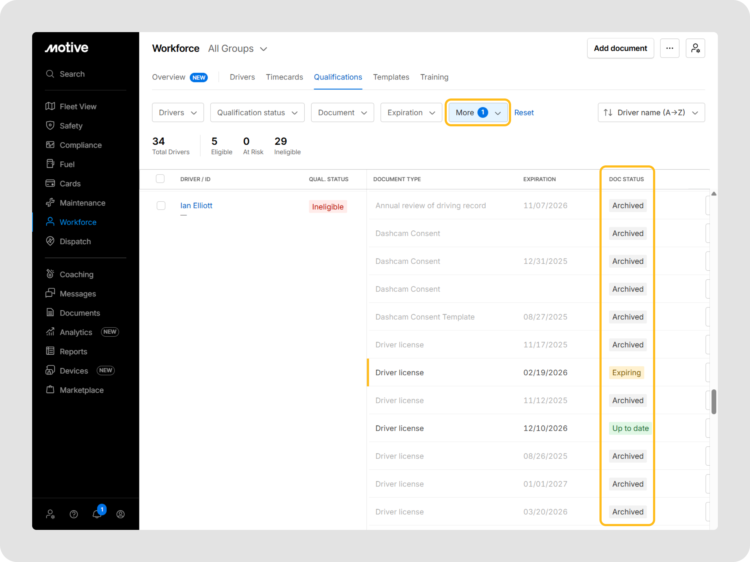Open the Dispatch sidebar icon
Image resolution: width=750 pixels, height=562 pixels.
[x=50, y=241]
